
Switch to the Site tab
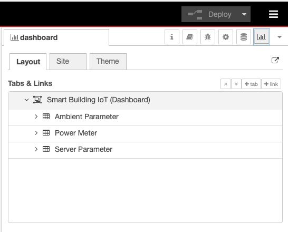coord(68,61)
